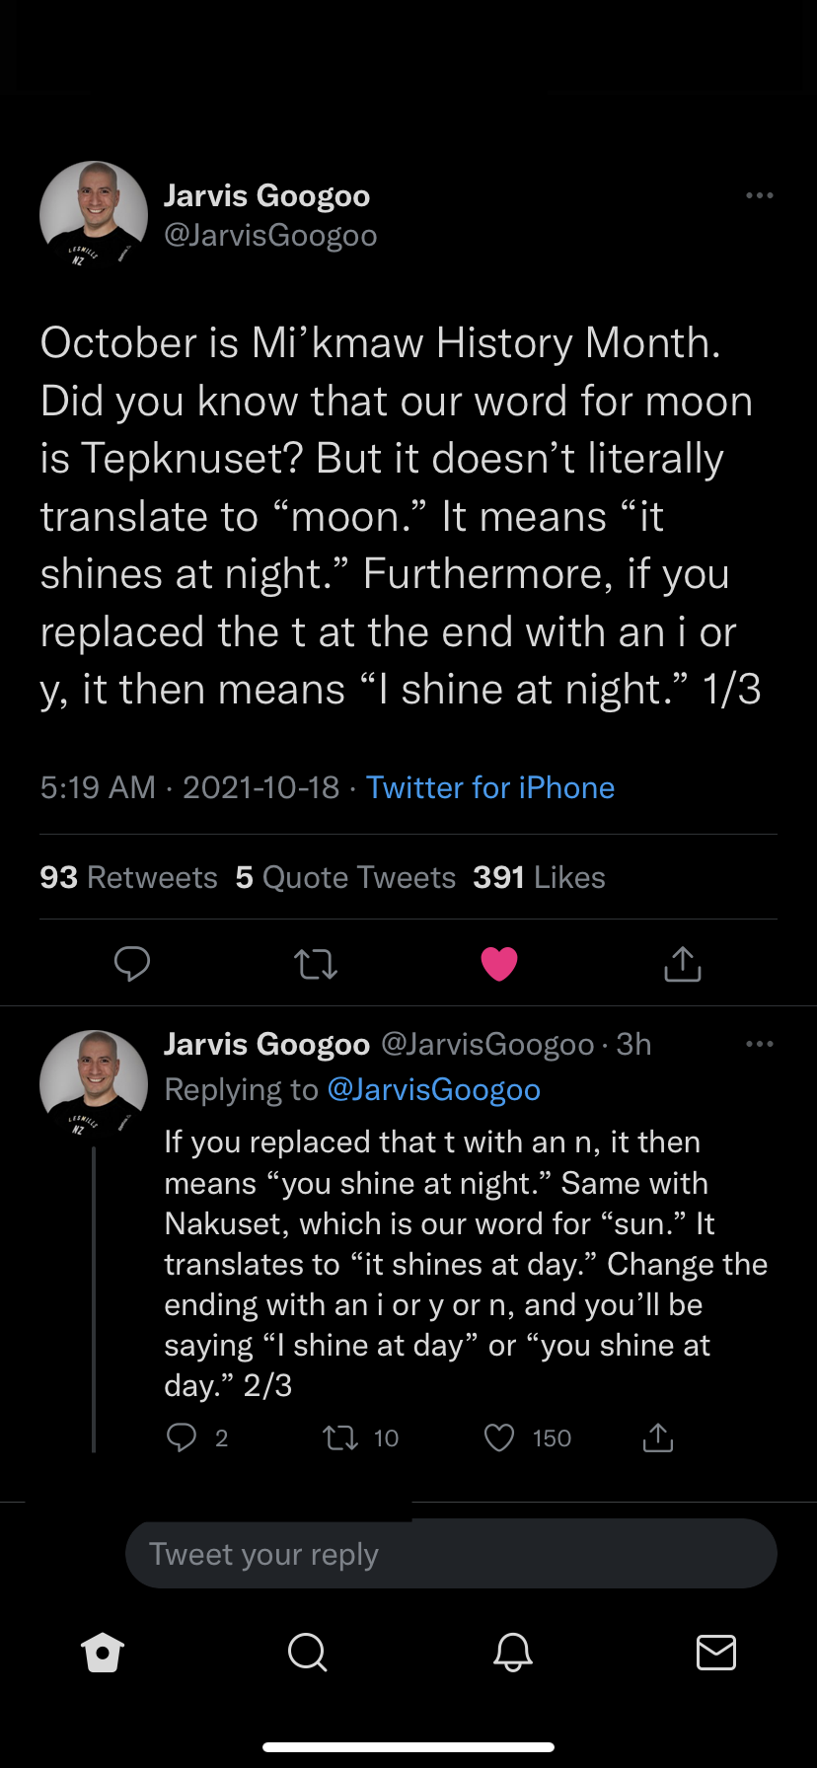This screenshot has height=1768, width=817.
Task: View the 93 Retweets list
Action: point(129,877)
